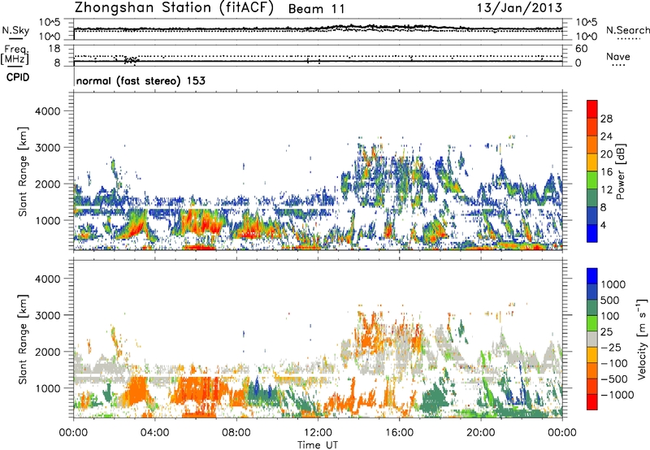The width and height of the screenshot is (650, 450).
Task: Pick power colorbar segment between 20 and 24
Action: [592, 145]
